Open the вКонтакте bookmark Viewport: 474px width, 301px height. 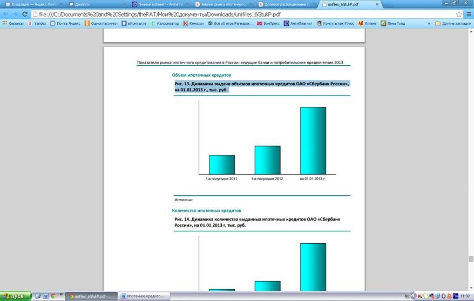click(134, 23)
